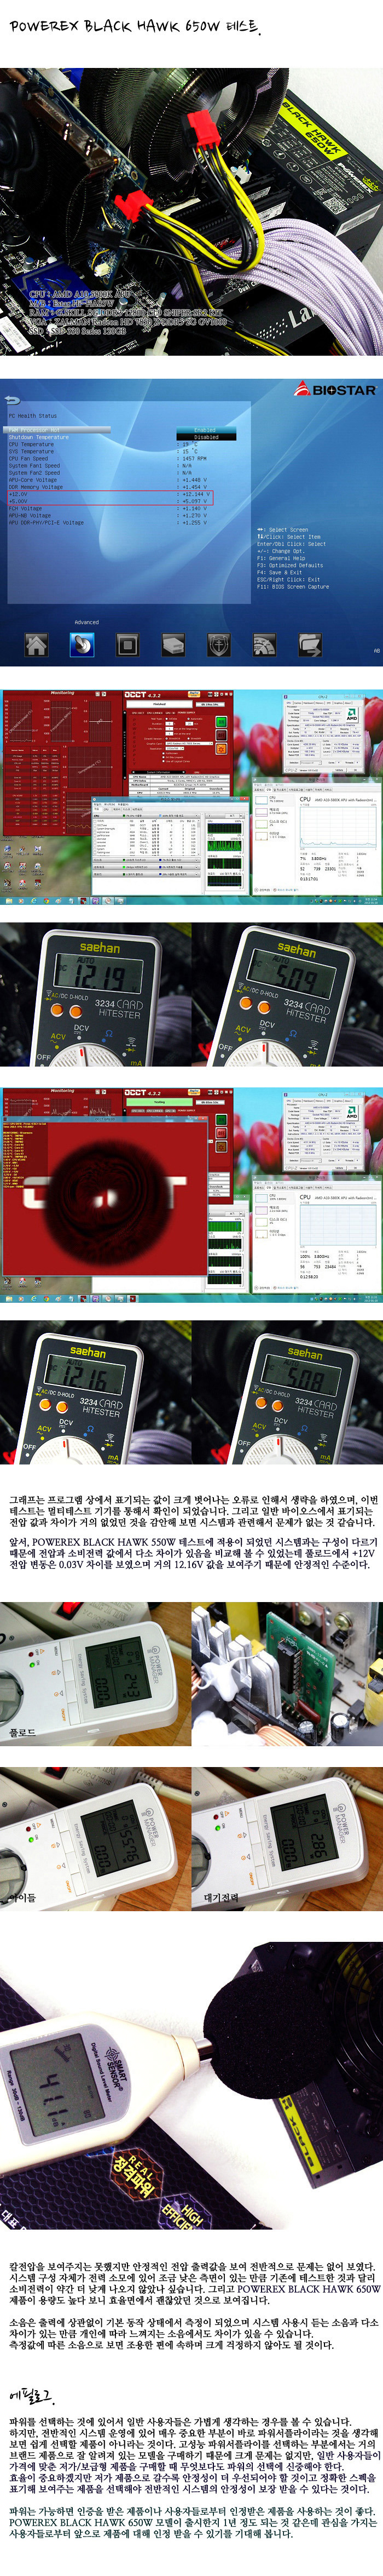The height and width of the screenshot is (2576, 383).
Task: Select the DDR Memory Voltage row
Action: [x=121, y=486]
